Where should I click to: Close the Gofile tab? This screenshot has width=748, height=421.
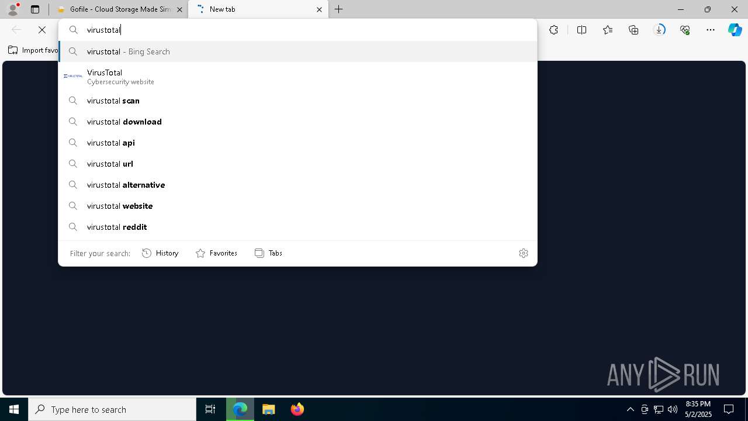click(179, 9)
